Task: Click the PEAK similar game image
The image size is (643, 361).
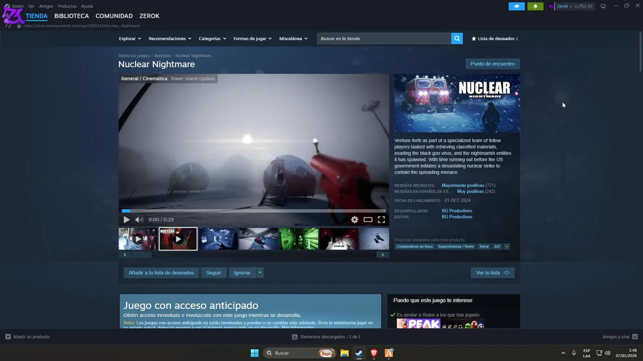Action: 418,324
